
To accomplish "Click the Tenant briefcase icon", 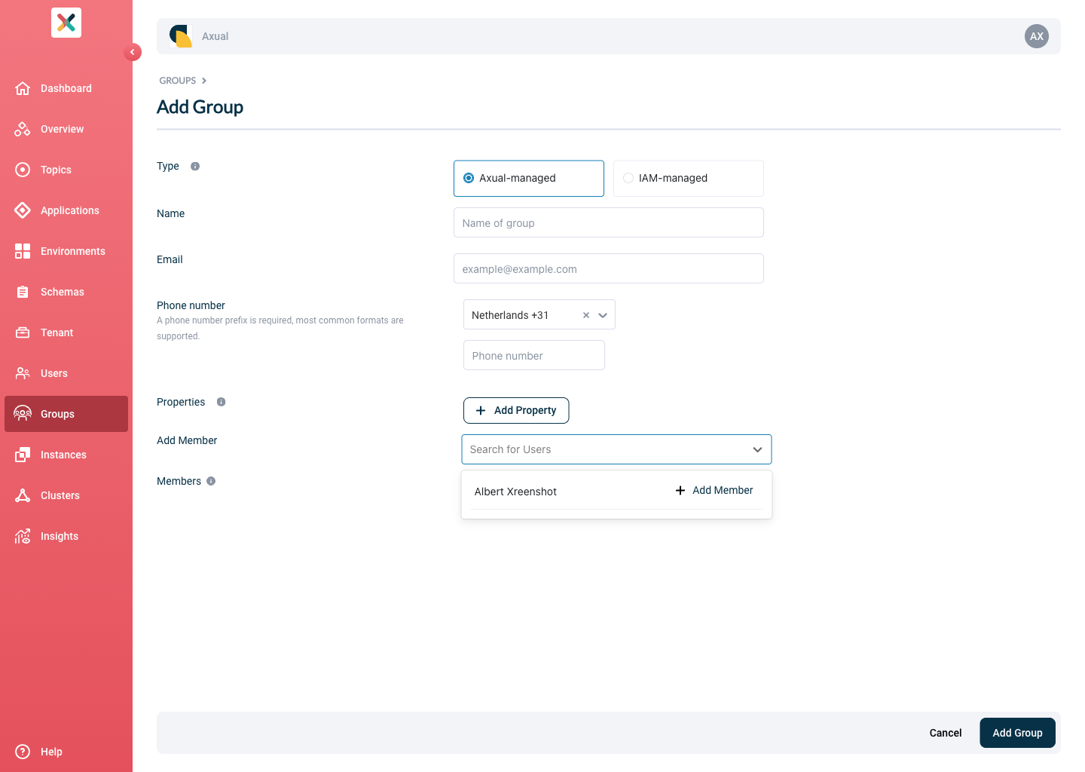I will tap(23, 332).
